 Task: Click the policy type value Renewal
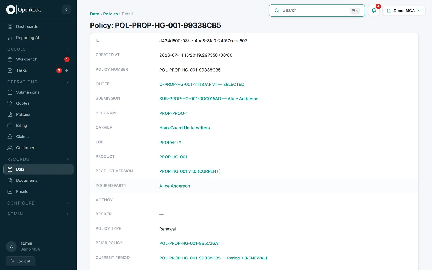[x=167, y=229]
